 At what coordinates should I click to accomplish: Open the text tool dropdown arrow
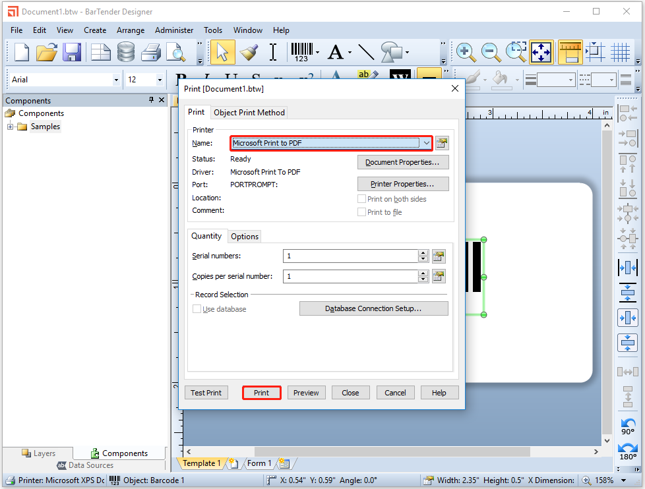coord(350,53)
